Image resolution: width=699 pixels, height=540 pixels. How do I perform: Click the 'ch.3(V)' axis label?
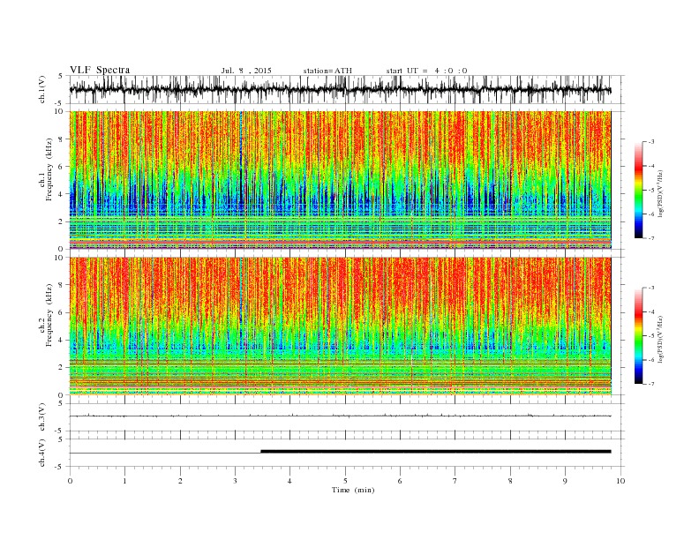[42, 417]
